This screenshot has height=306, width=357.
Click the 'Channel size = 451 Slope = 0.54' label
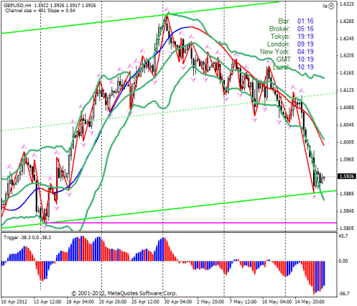(40, 11)
